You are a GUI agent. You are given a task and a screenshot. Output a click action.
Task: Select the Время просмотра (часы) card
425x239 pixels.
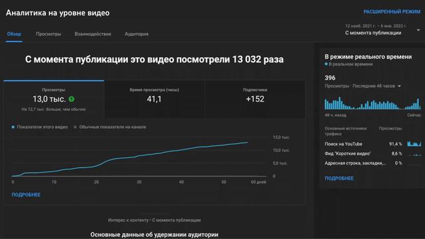click(154, 99)
